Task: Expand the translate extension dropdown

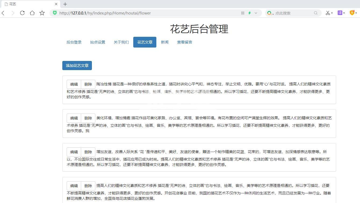Action: tap(344, 13)
